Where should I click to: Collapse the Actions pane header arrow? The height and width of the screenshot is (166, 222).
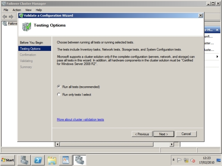217,30
